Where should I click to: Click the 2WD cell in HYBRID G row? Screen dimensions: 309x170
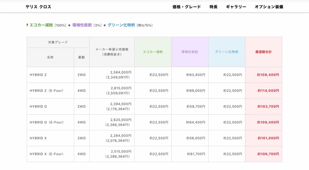point(81,107)
